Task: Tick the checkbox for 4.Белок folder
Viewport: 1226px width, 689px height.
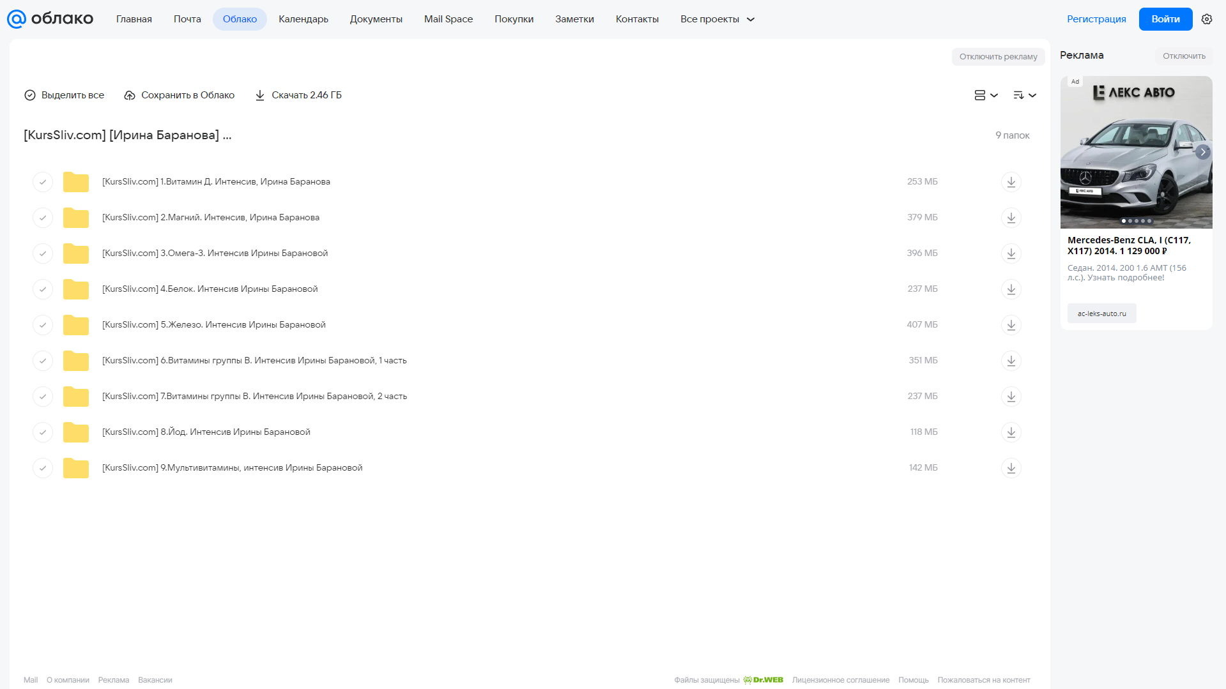Action: pos(43,289)
